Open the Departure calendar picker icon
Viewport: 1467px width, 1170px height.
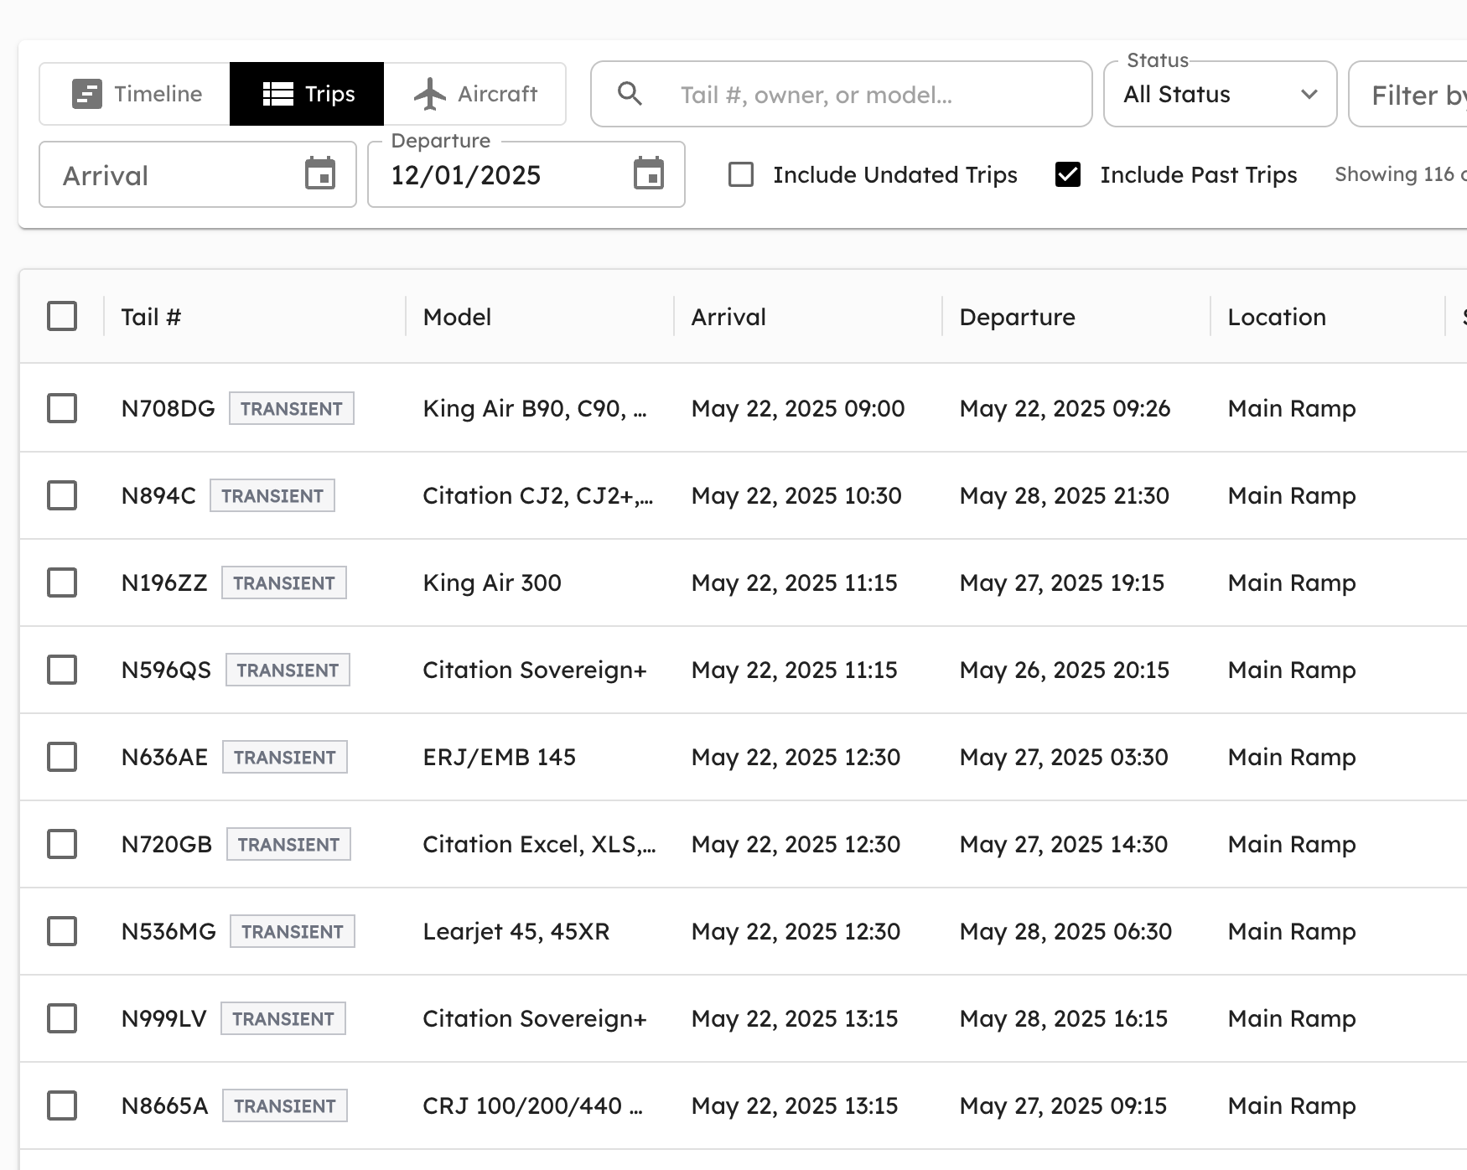[x=649, y=174]
